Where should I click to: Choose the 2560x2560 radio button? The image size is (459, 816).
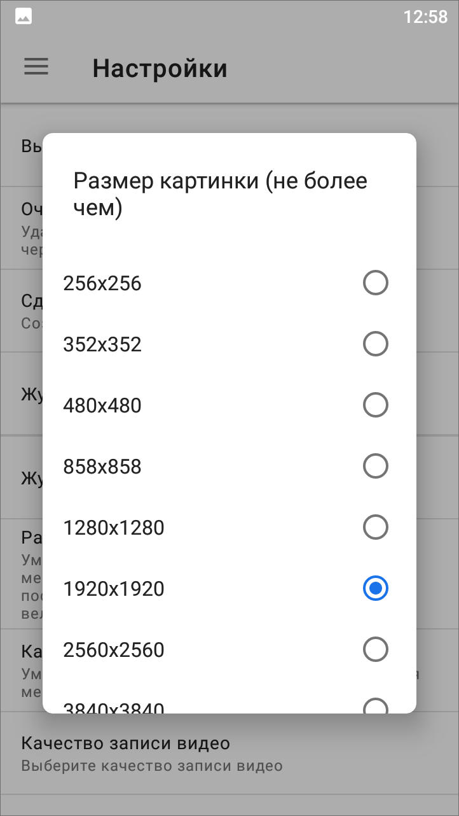click(x=375, y=650)
